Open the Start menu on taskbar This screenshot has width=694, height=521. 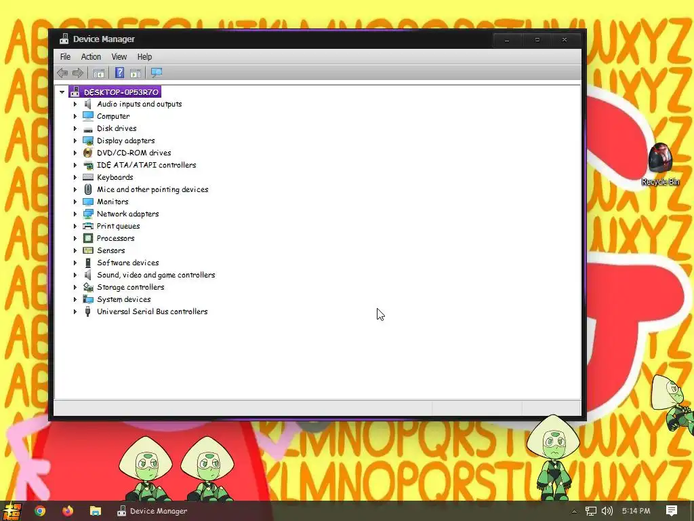[x=12, y=511]
